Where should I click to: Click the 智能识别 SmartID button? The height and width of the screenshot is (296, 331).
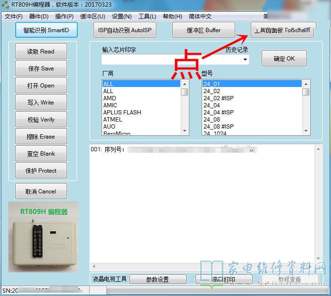[46, 30]
